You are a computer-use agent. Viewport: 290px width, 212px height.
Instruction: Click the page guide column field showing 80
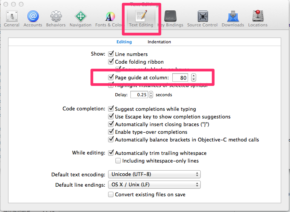click(180, 77)
